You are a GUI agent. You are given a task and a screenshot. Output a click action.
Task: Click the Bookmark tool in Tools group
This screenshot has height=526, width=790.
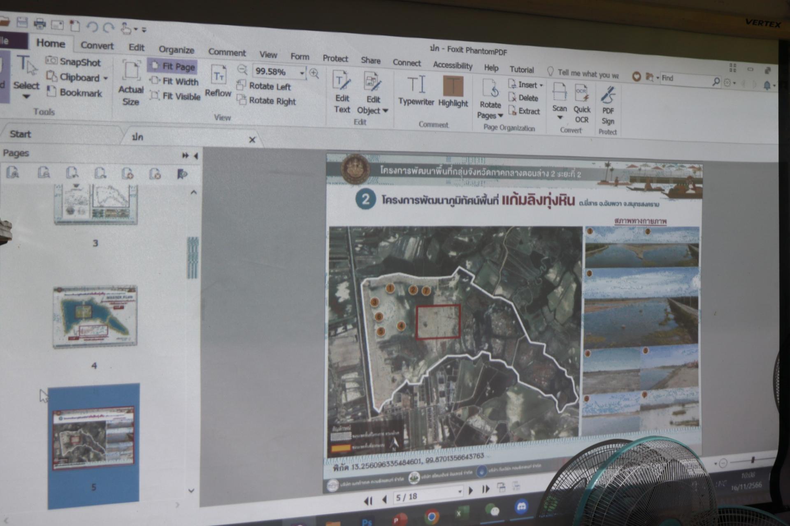[x=74, y=92]
